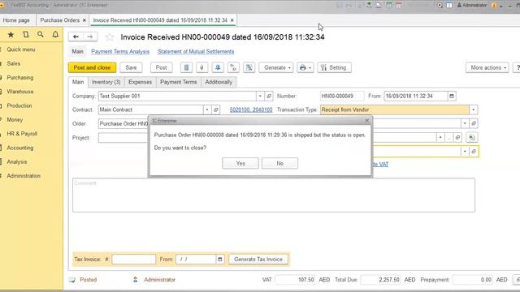520x292 pixels.
Task: Switch to Home page tab
Action: [16, 20]
